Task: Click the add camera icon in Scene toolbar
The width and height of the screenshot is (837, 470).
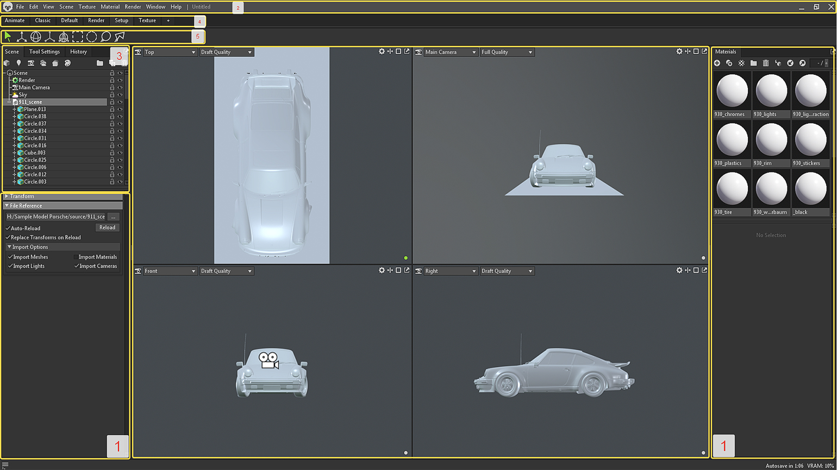Action: pyautogui.click(x=31, y=63)
